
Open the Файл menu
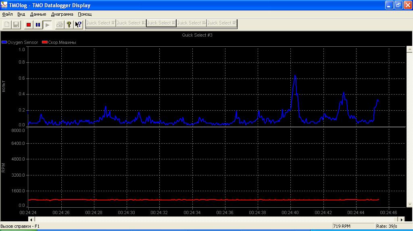pyautogui.click(x=7, y=14)
